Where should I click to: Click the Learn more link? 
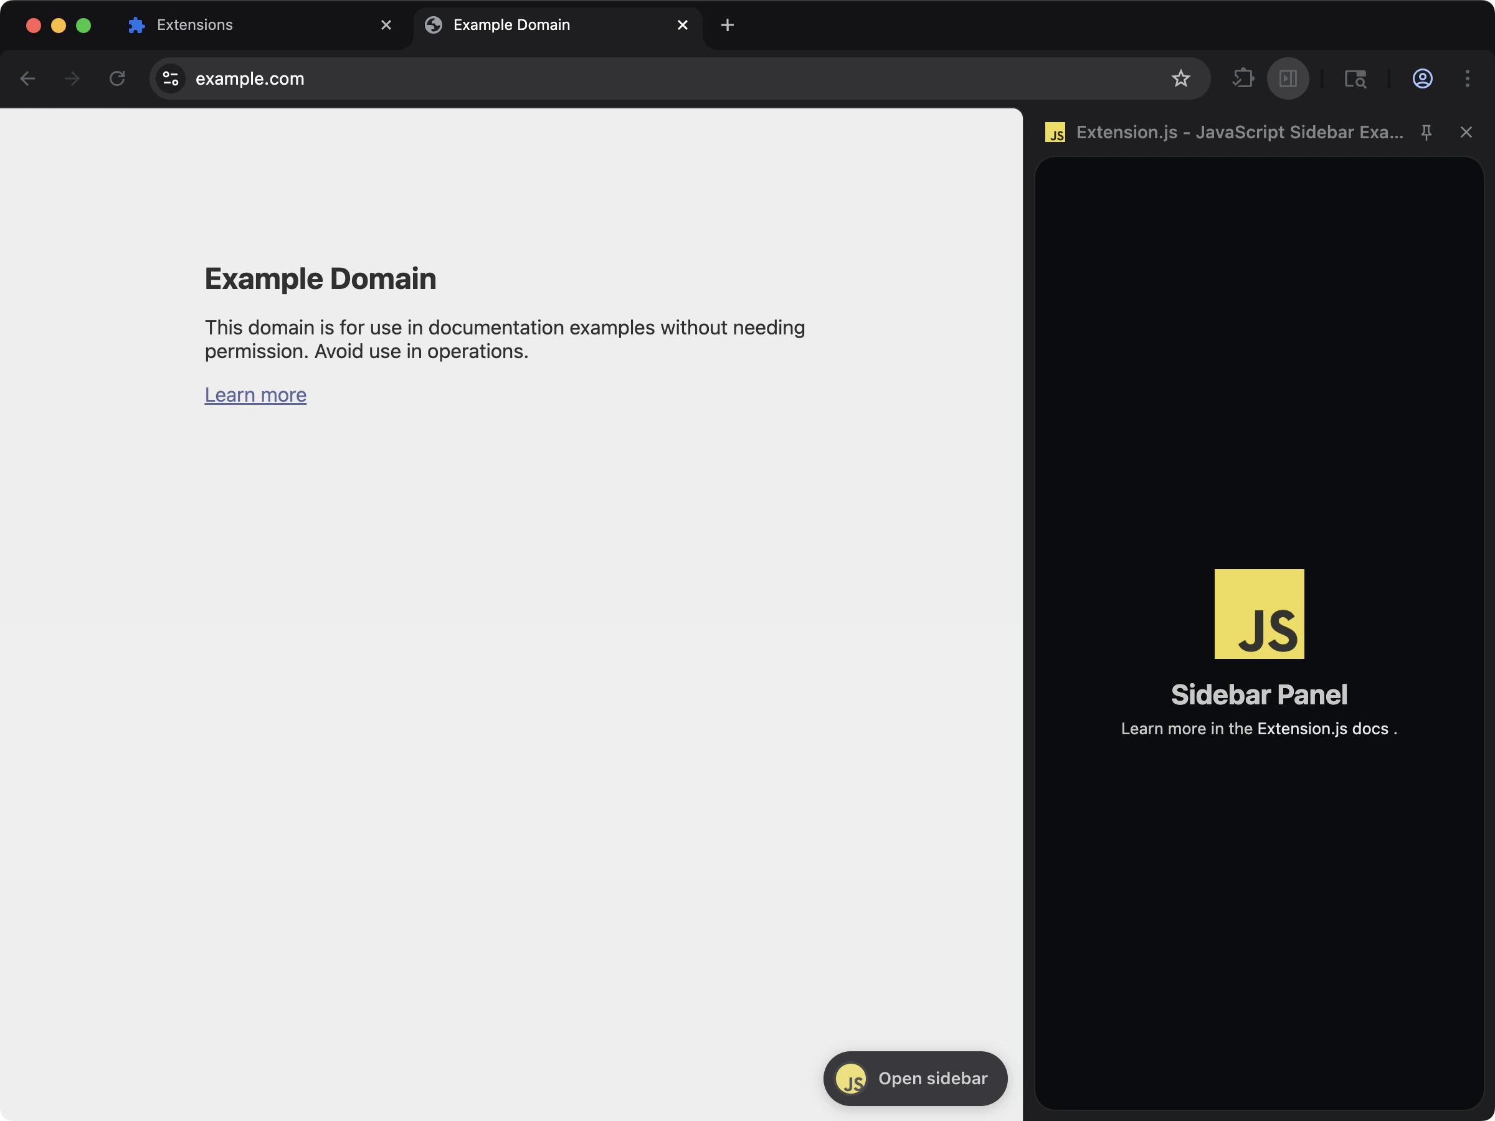[255, 395]
